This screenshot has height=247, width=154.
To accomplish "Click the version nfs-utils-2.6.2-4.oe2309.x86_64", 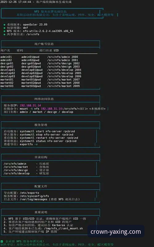I will tap(48, 31).
